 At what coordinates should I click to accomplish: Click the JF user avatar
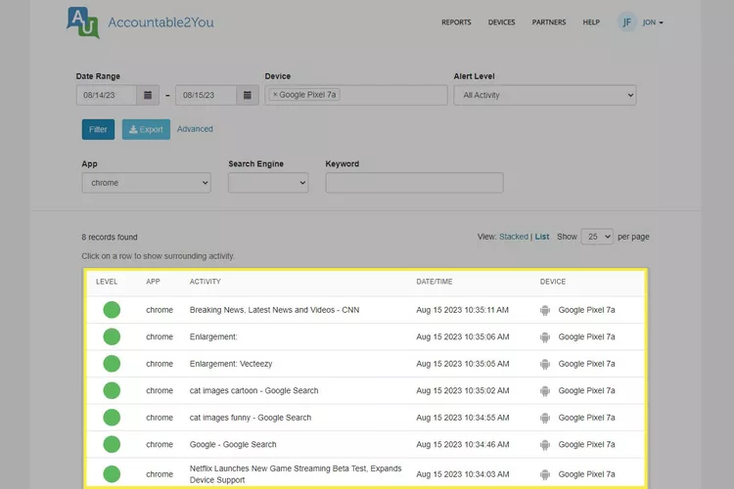pyautogui.click(x=626, y=22)
